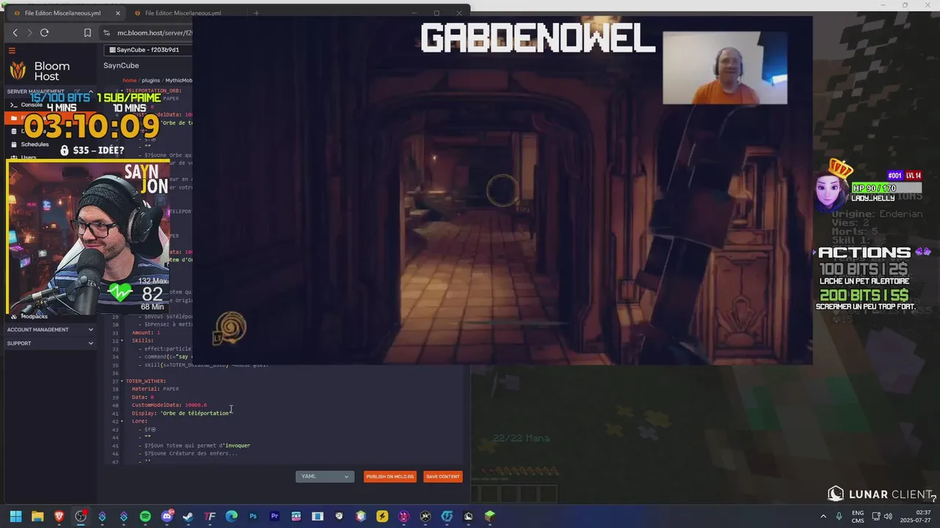This screenshot has height=528, width=940.
Task: Open the ENG CMS language switcher
Action: (858, 516)
